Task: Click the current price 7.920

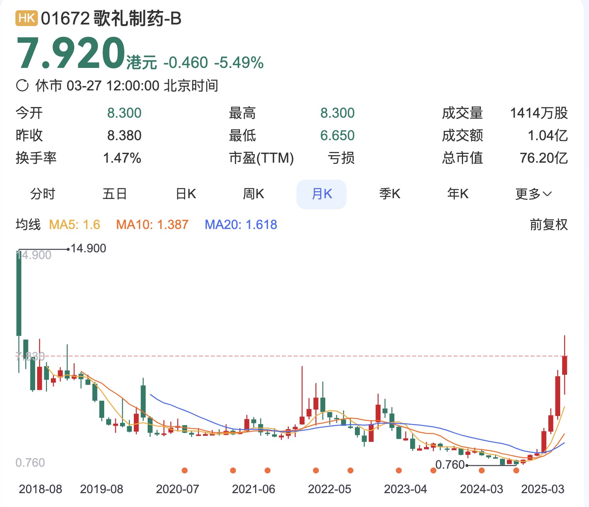Action: 71,53
